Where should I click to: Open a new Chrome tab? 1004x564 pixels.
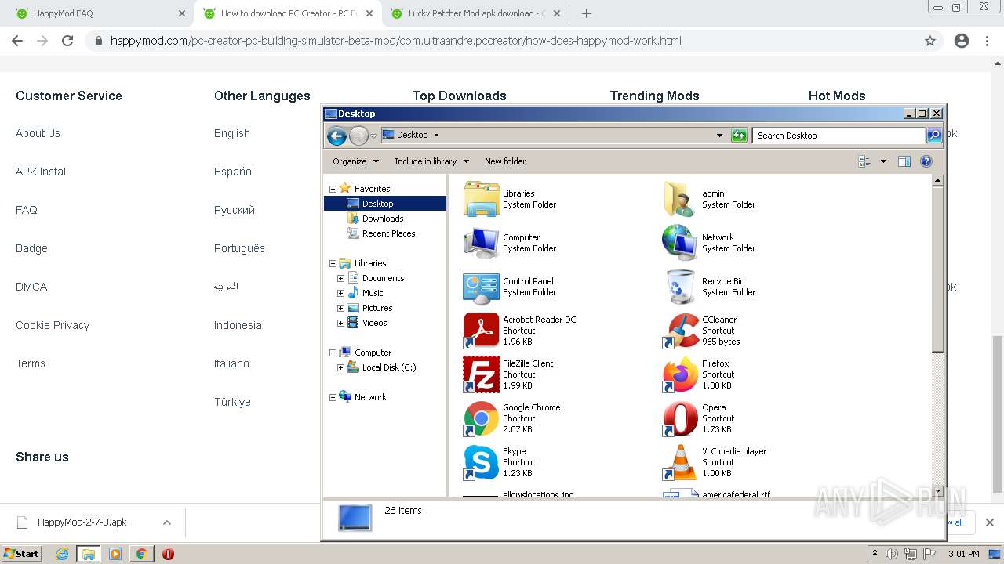[586, 13]
